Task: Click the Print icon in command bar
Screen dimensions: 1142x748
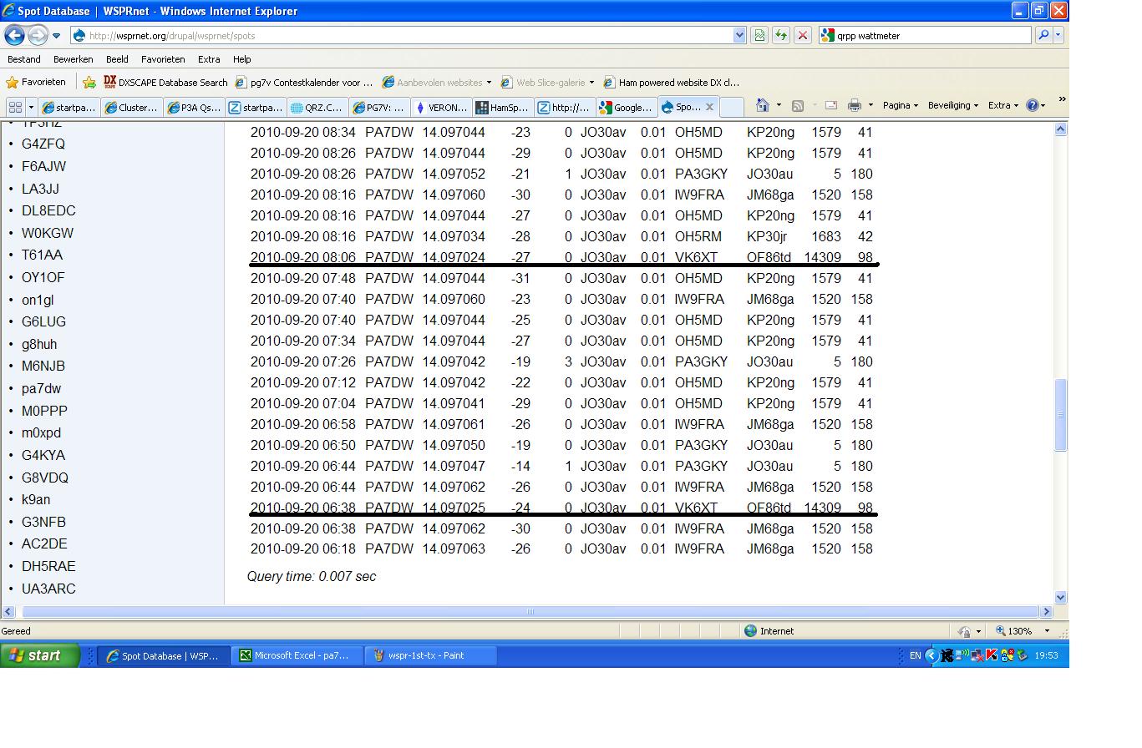Action: pos(854,105)
